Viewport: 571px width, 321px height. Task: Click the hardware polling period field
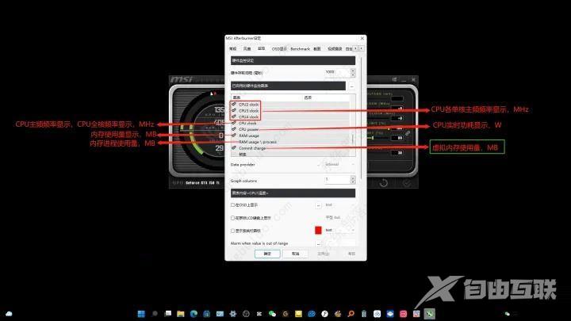pyautogui.click(x=337, y=72)
